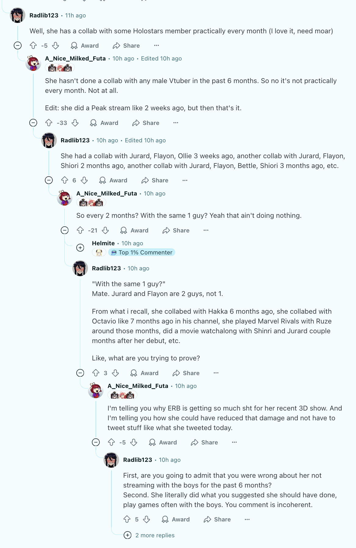The image size is (356, 548).
Task: Collapse the thread with the -21 comment
Action: click(65, 230)
